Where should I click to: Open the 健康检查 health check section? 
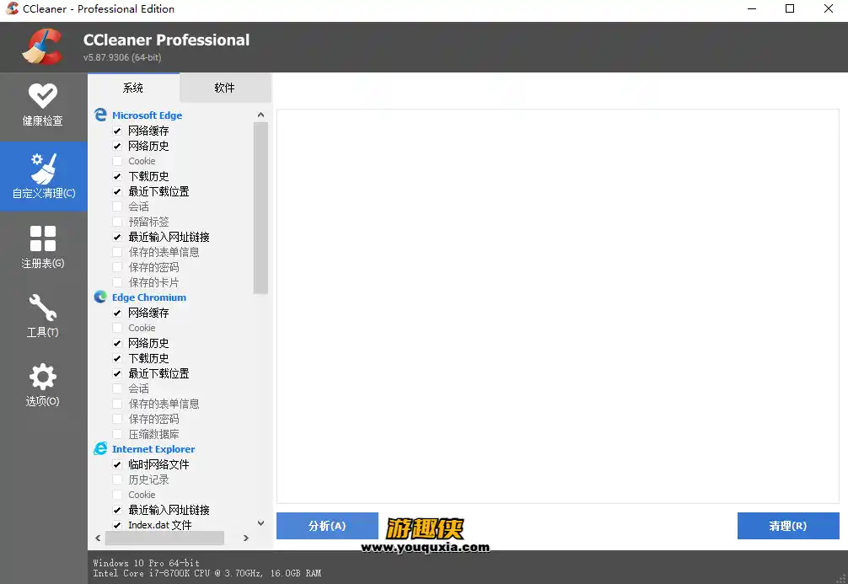pos(43,106)
